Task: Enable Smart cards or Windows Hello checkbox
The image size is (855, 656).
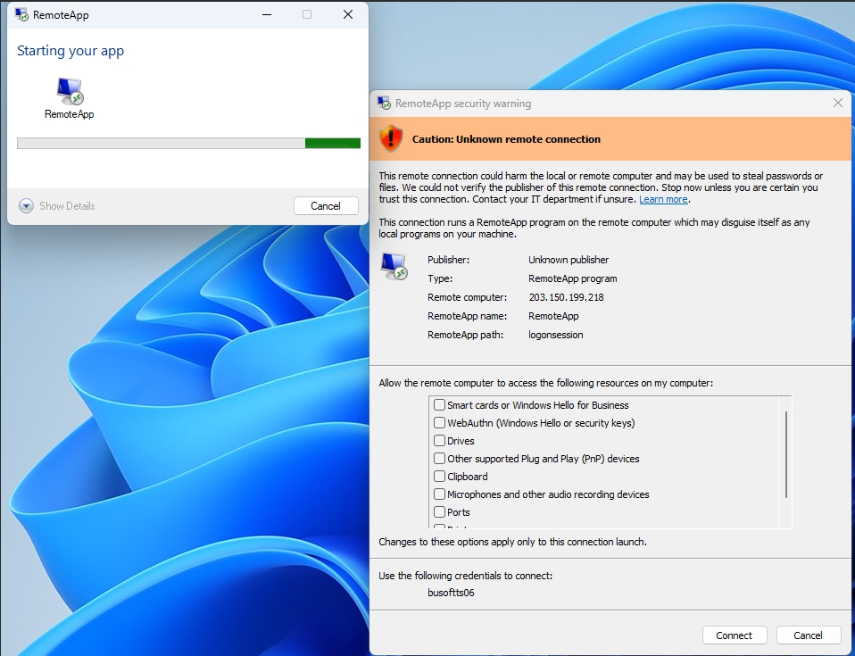Action: click(439, 405)
